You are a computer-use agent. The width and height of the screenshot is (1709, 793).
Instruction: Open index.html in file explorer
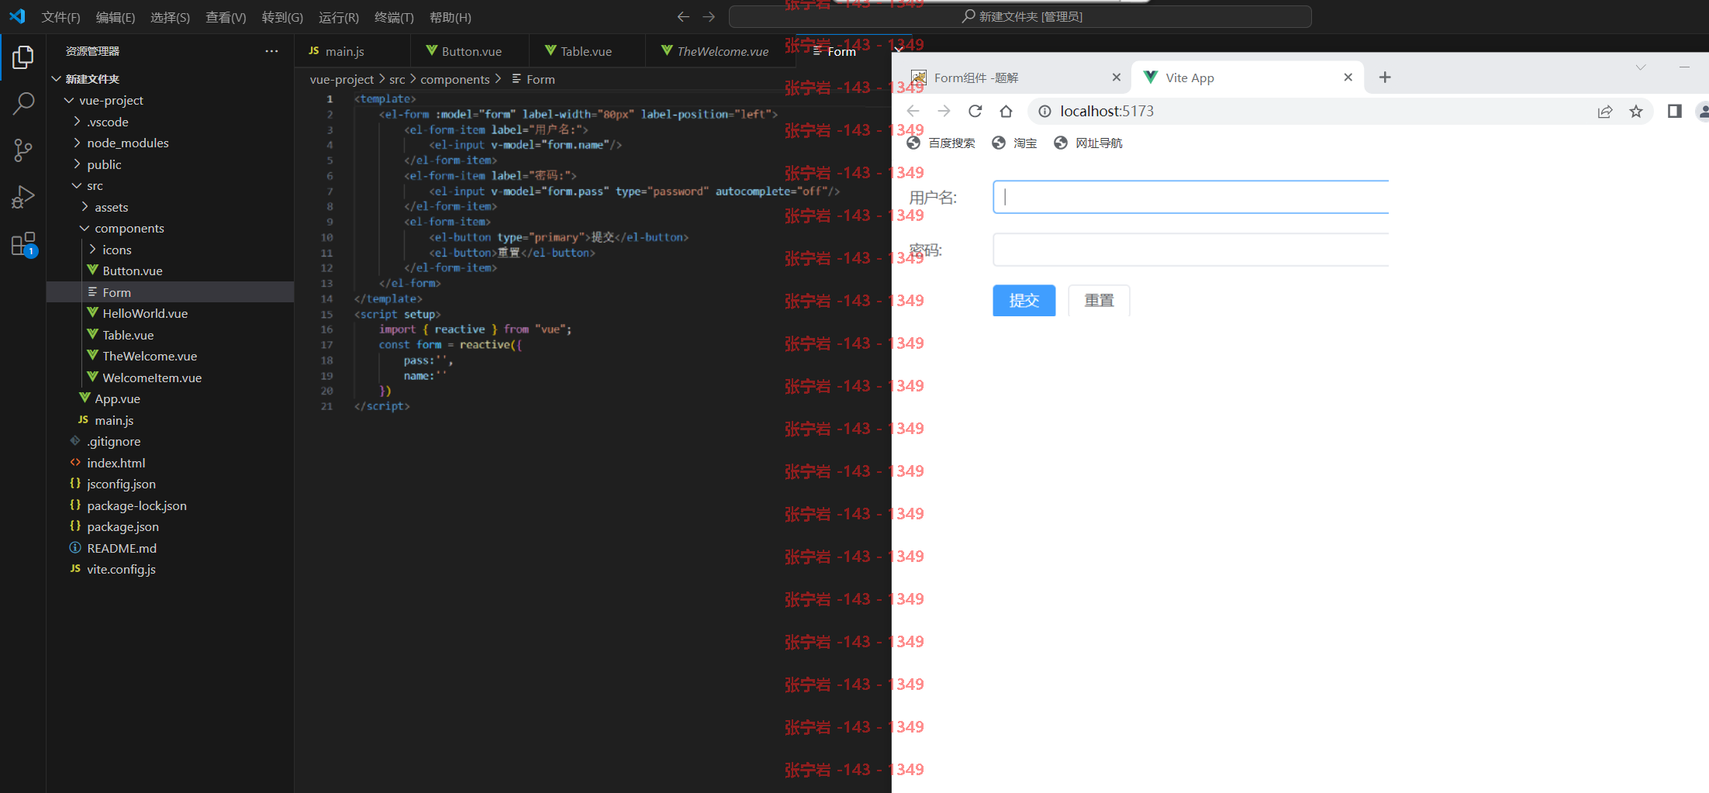116,464
